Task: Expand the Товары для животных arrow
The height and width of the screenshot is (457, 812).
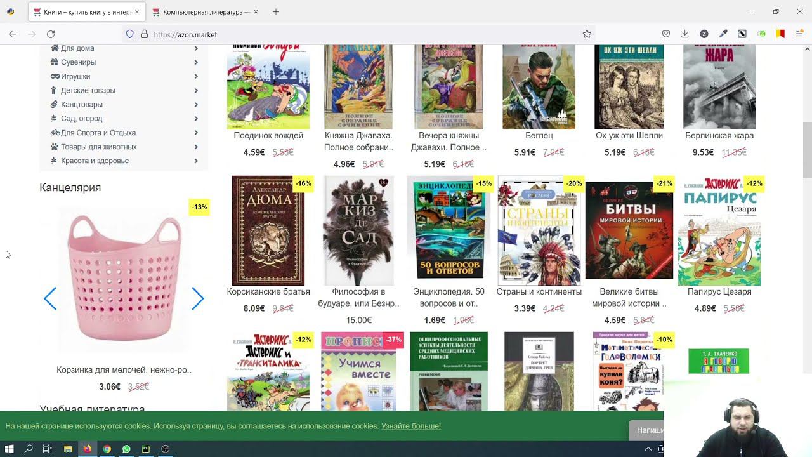Action: pos(196,147)
